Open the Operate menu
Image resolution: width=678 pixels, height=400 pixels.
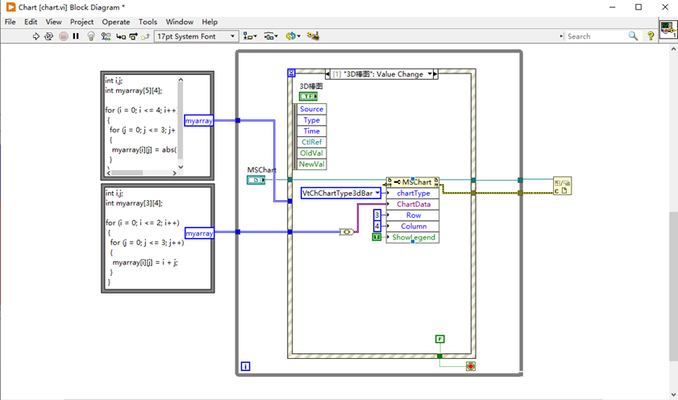tap(116, 22)
